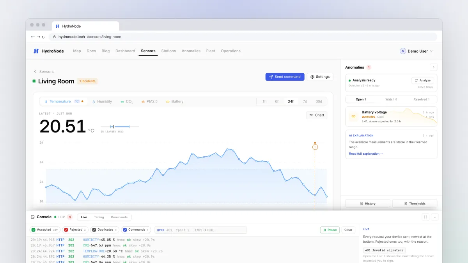
Task: Collapse the Console panel with the chevron
Action: point(435,217)
